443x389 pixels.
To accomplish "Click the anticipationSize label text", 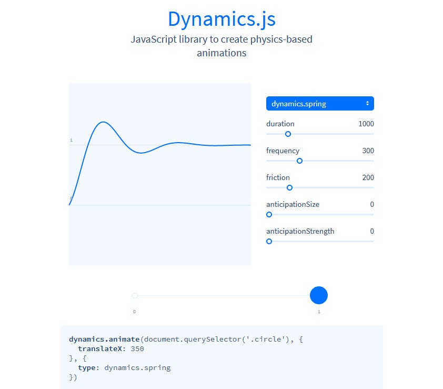I will coord(293,204).
